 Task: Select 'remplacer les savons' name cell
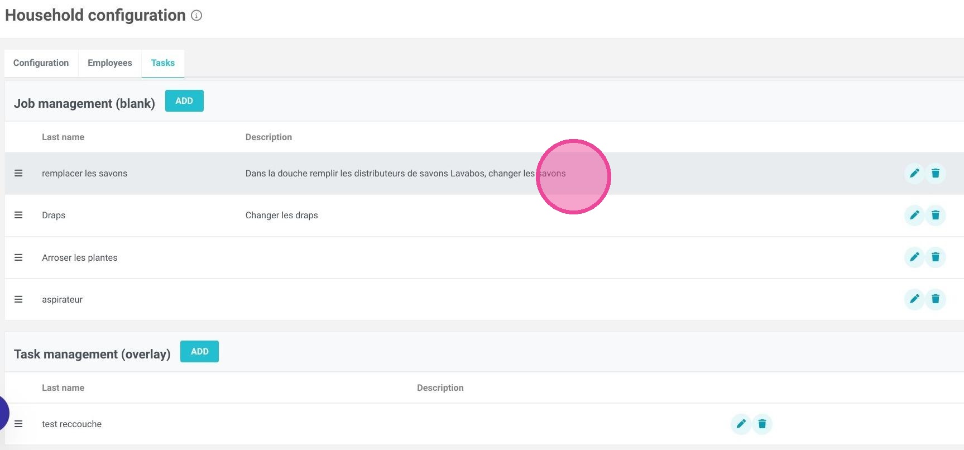(x=84, y=173)
